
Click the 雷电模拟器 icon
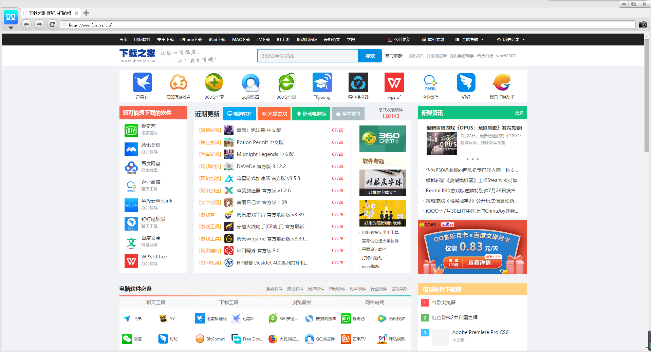click(x=358, y=82)
